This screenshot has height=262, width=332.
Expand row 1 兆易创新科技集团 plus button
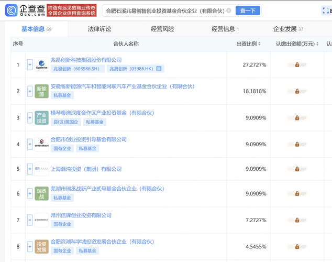tap(30, 64)
